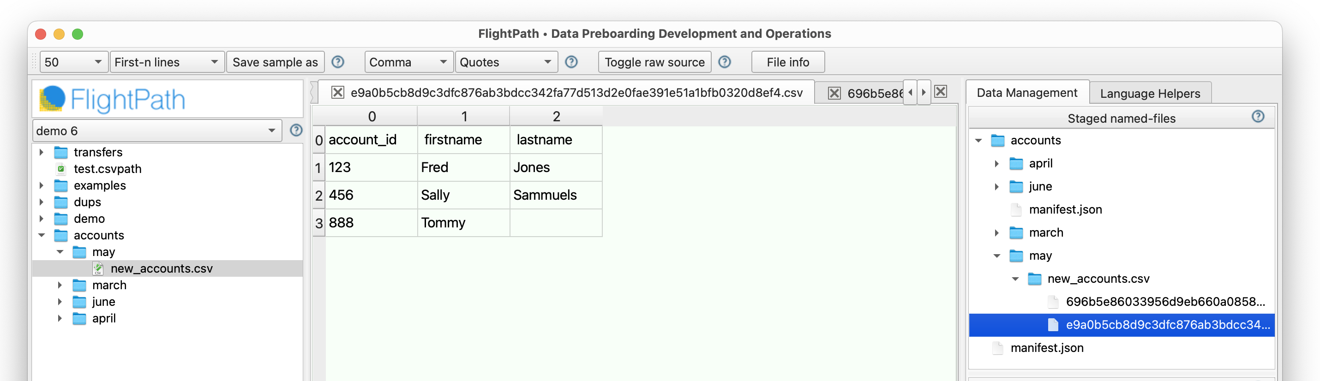Open the 50 line count dropdown
This screenshot has width=1320, height=381.
(x=73, y=62)
